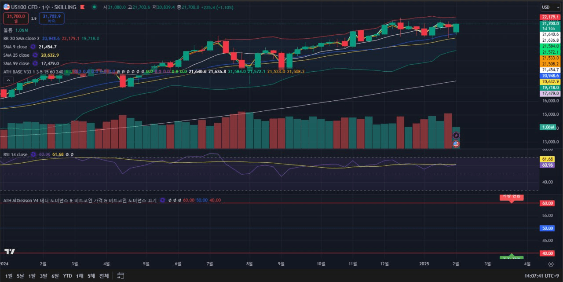Click the 21,454.7 price label on axis

coord(550,70)
